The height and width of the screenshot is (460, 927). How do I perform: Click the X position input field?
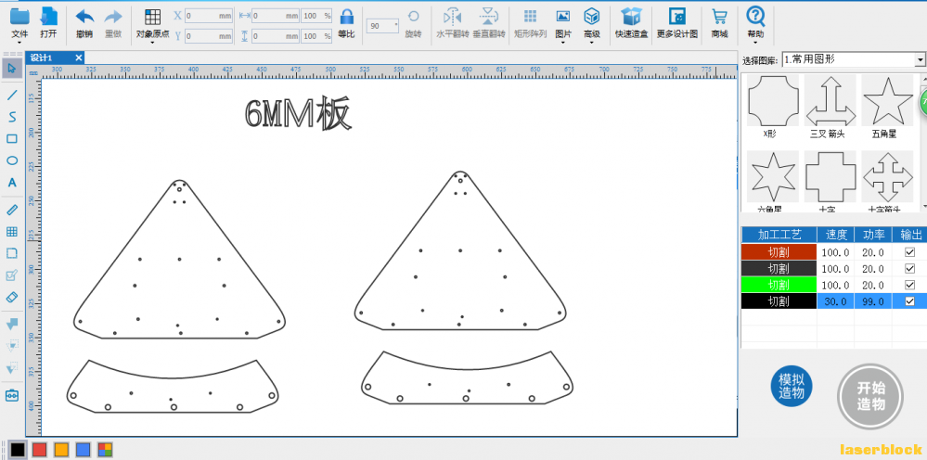(208, 16)
